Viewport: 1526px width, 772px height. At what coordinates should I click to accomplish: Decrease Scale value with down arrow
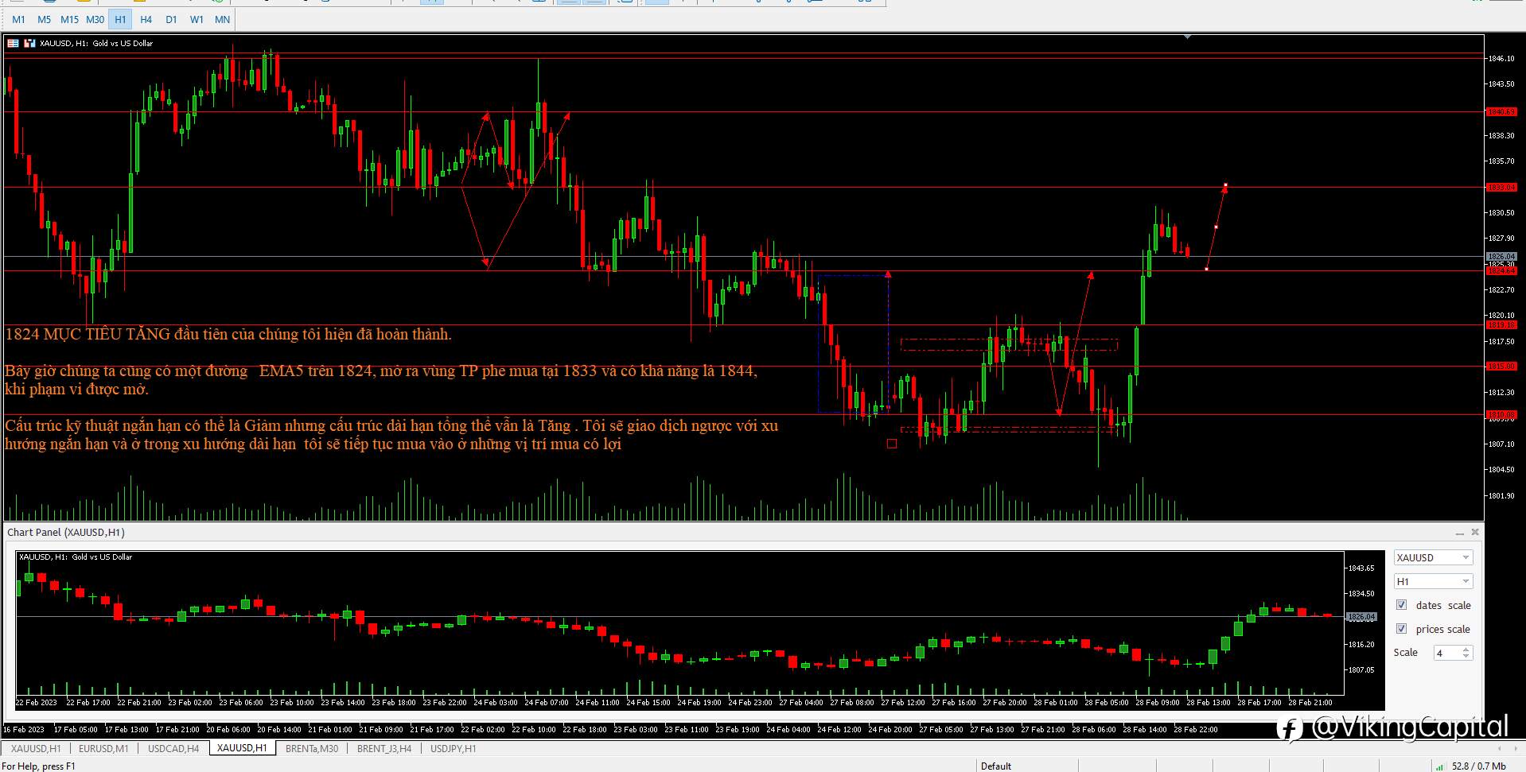coord(1466,657)
